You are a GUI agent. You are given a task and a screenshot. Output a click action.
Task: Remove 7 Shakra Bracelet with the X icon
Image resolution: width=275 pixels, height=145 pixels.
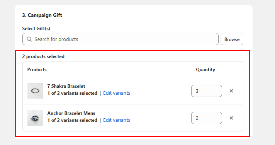(231, 91)
